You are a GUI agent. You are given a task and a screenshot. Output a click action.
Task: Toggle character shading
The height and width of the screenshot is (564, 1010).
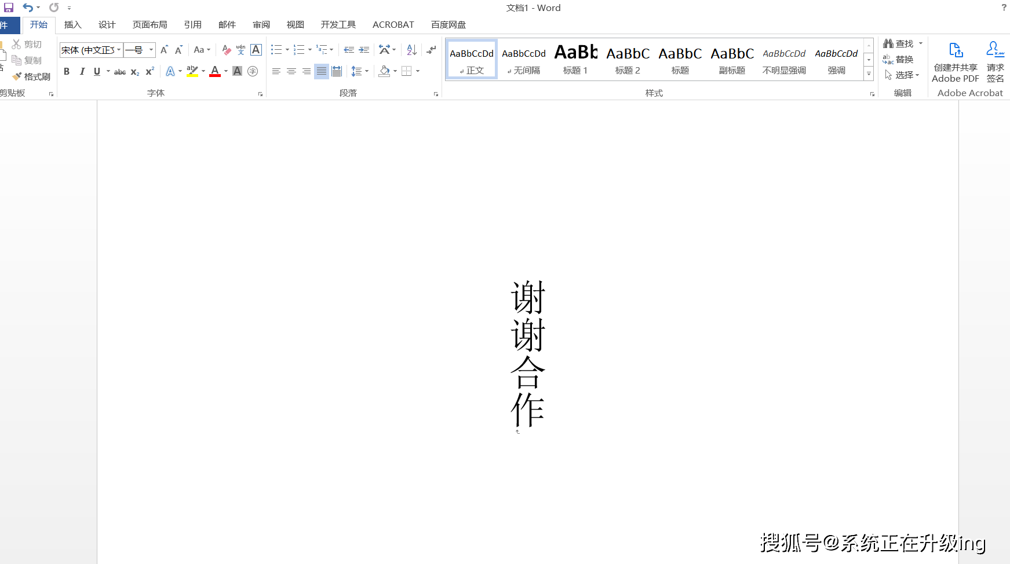[237, 71]
